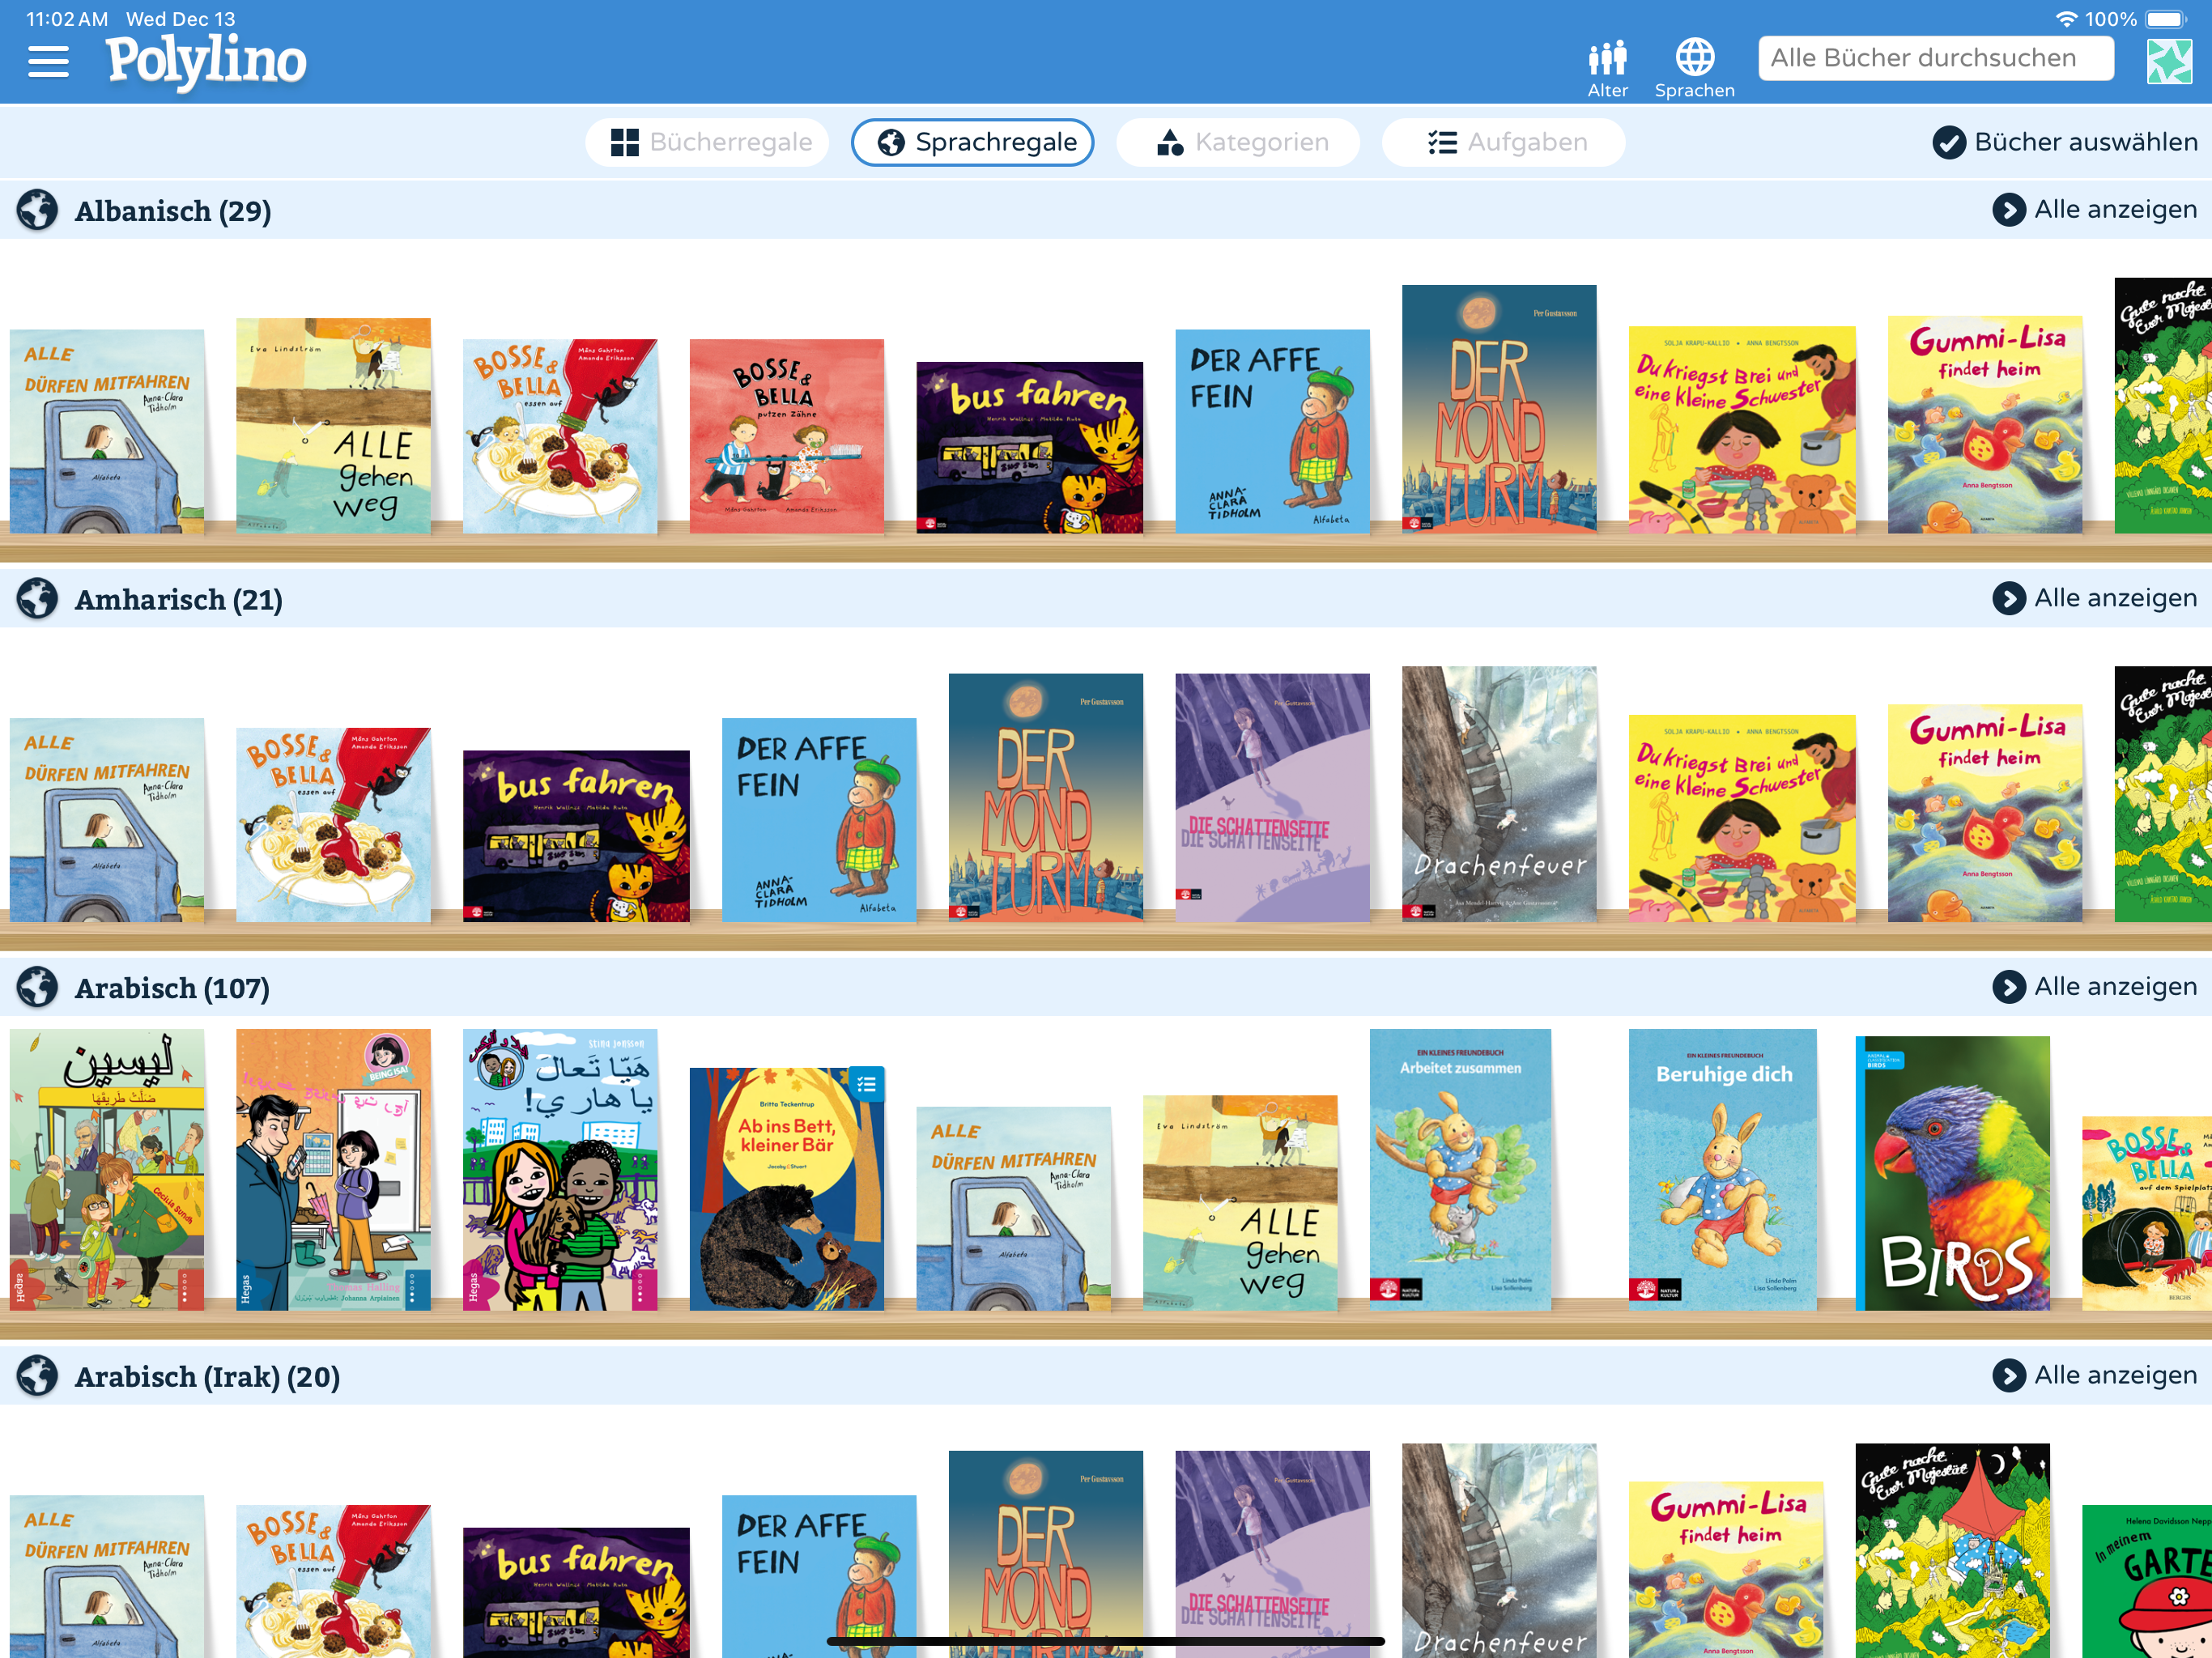The width and height of the screenshot is (2212, 1658).
Task: Open Der Affe Fein in Amharisch shelf
Action: (x=819, y=820)
